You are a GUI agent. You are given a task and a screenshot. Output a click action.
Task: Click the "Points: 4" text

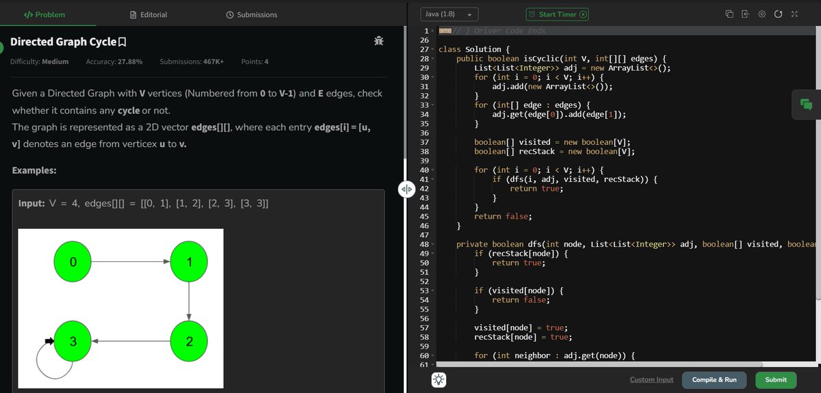coord(255,62)
